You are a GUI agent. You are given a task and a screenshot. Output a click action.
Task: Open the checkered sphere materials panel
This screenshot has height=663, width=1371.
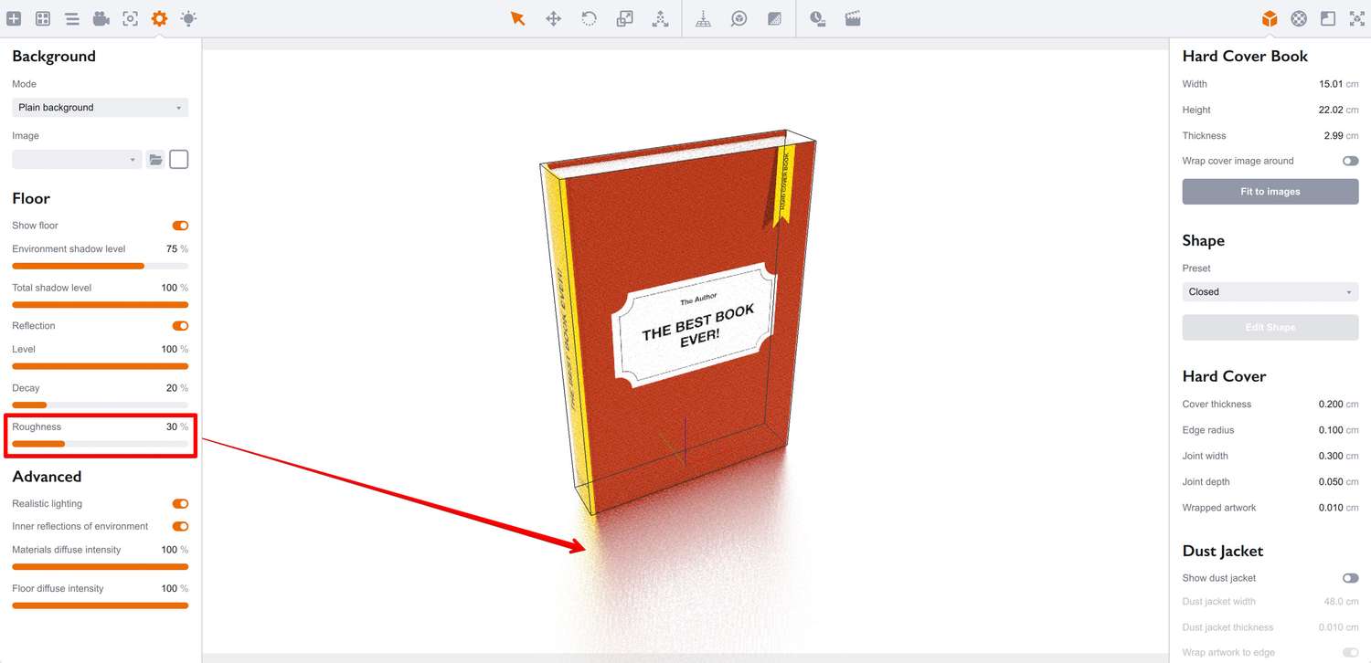pos(1299,18)
